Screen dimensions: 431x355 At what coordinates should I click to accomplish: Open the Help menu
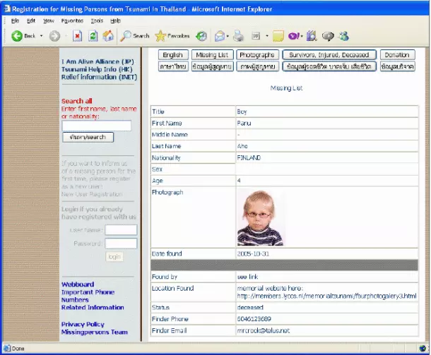(x=115, y=20)
